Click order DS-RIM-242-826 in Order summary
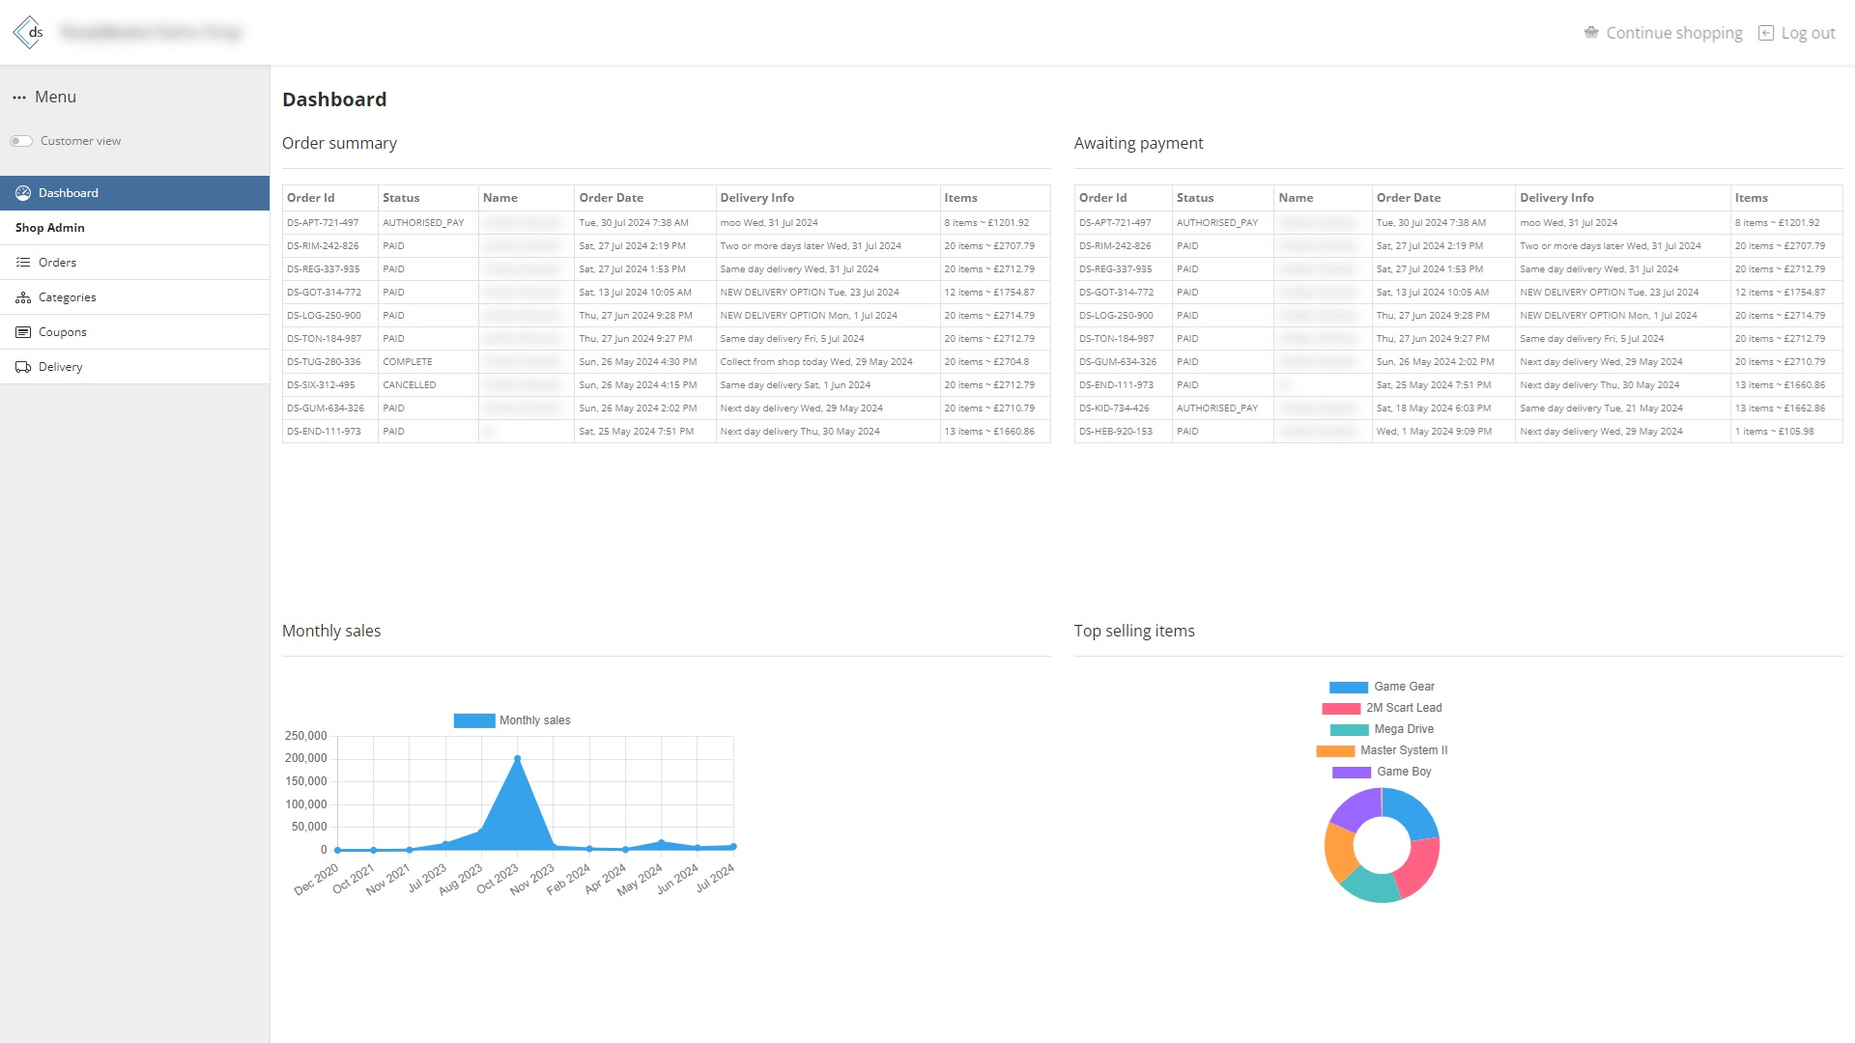 pyautogui.click(x=323, y=246)
